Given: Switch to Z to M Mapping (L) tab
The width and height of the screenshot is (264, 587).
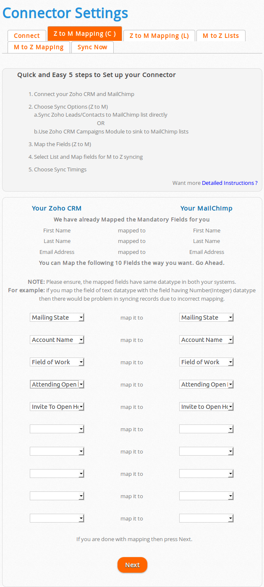Looking at the screenshot, I should pos(159,36).
